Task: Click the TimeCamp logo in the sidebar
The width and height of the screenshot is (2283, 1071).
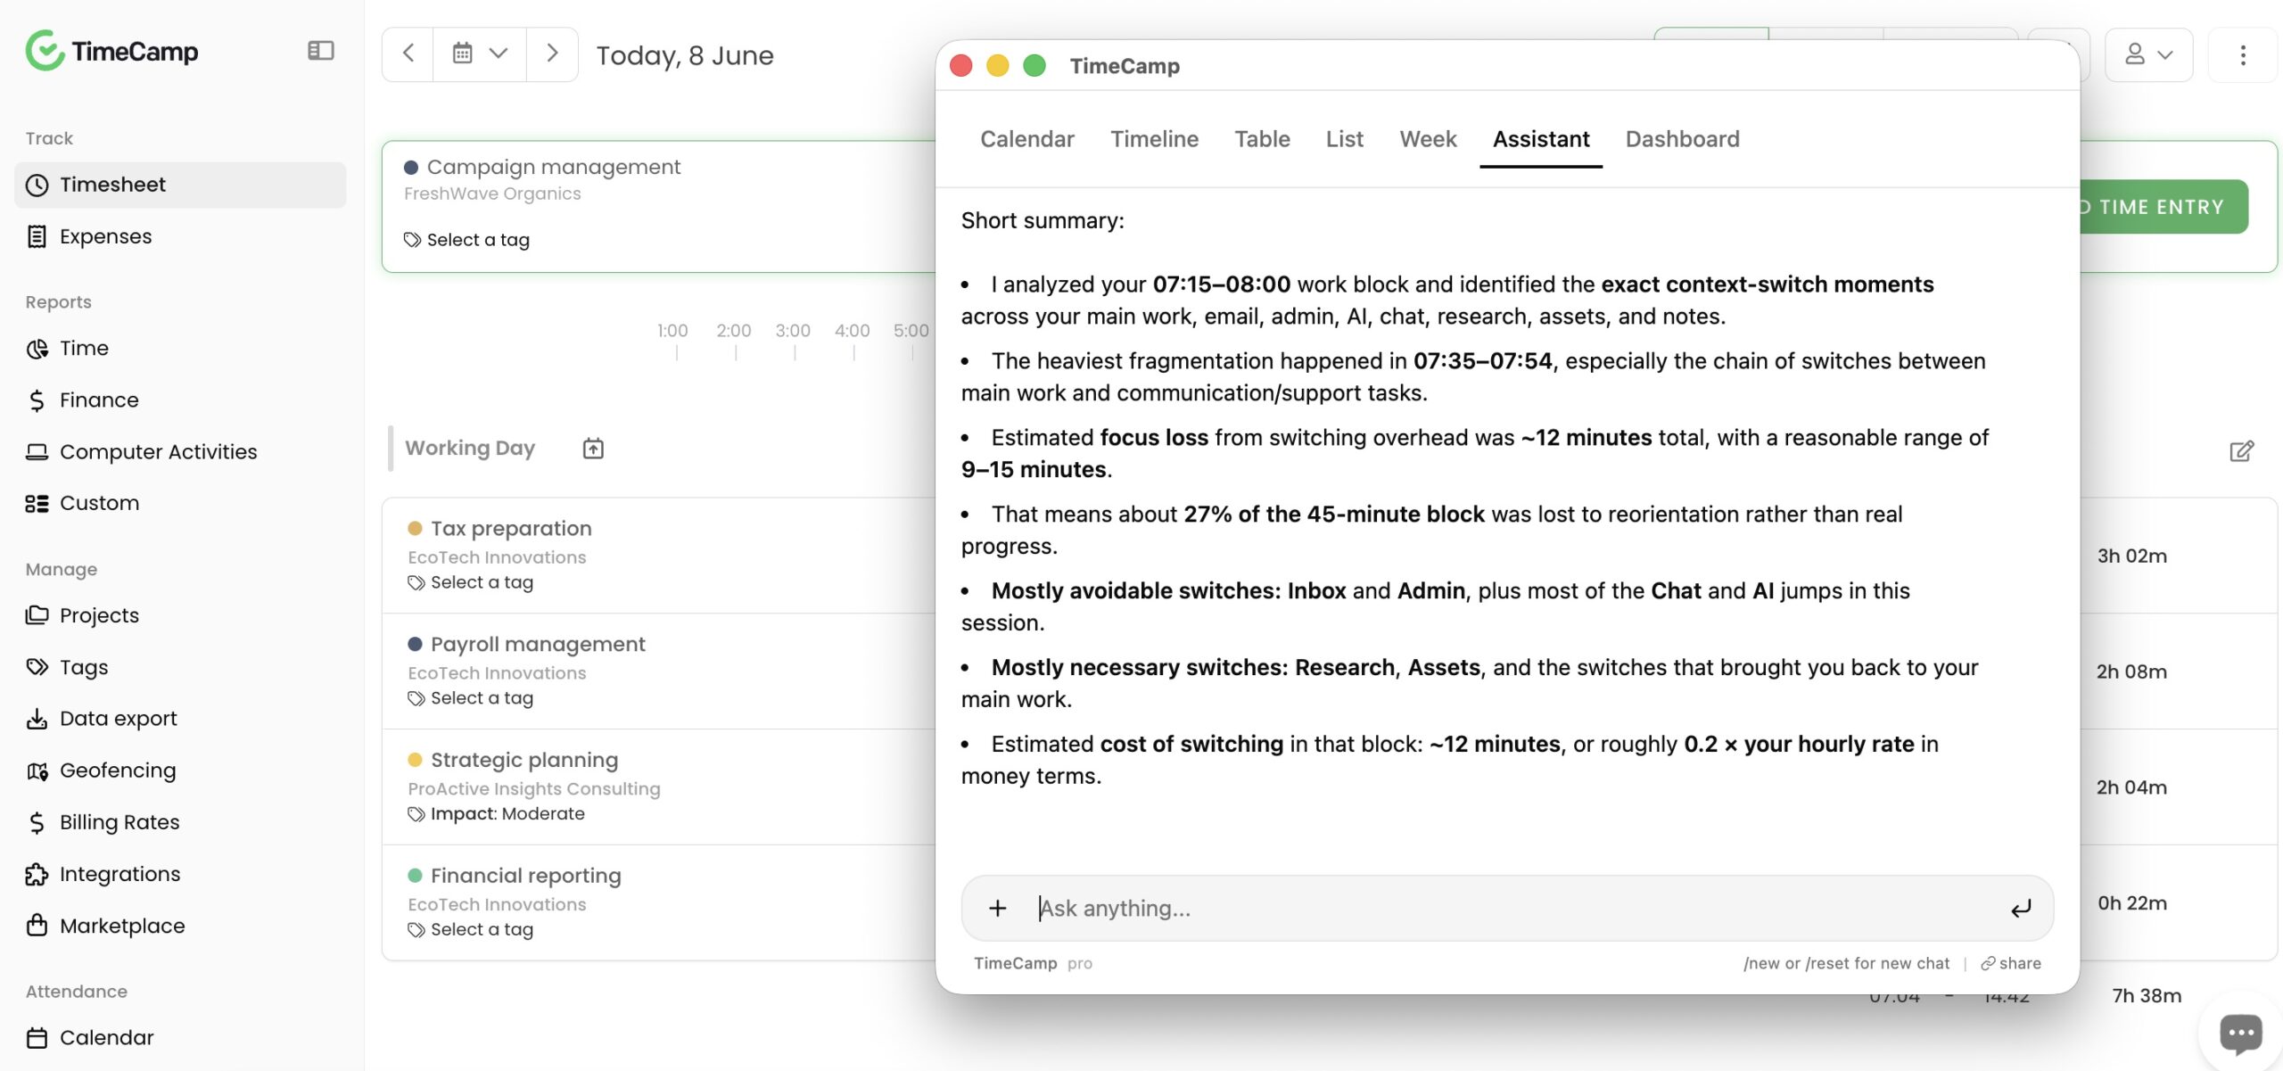Action: [111, 51]
